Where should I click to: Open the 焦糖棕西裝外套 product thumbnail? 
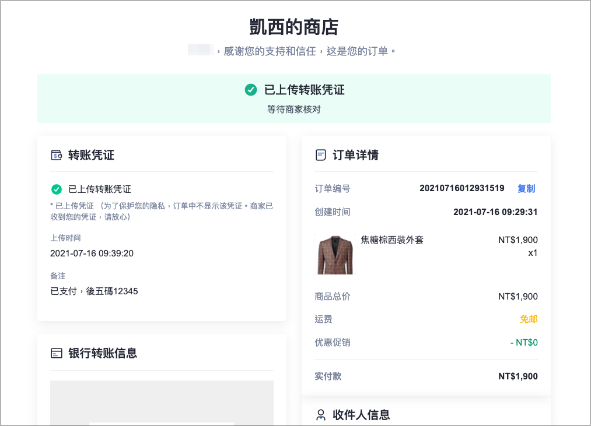(335, 254)
